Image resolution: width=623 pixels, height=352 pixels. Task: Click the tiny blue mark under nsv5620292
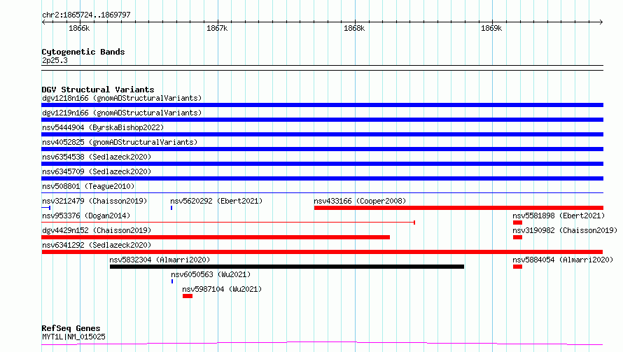coord(171,208)
